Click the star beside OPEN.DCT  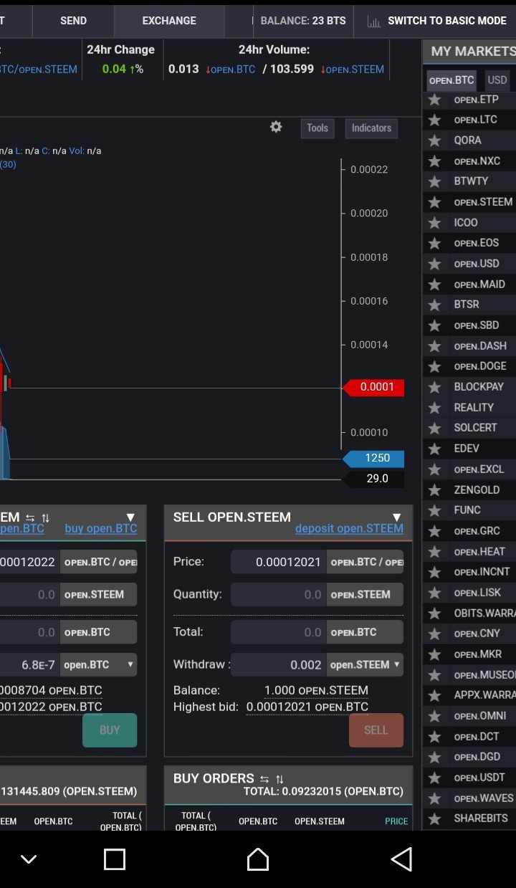tap(434, 737)
